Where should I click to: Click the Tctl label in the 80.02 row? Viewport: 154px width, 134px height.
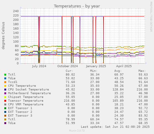pos(12,75)
